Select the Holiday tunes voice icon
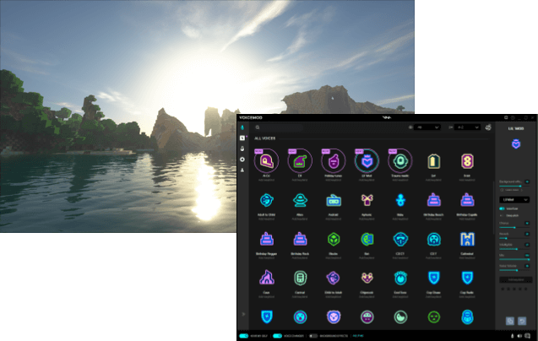This screenshot has height=341, width=538. 333,161
